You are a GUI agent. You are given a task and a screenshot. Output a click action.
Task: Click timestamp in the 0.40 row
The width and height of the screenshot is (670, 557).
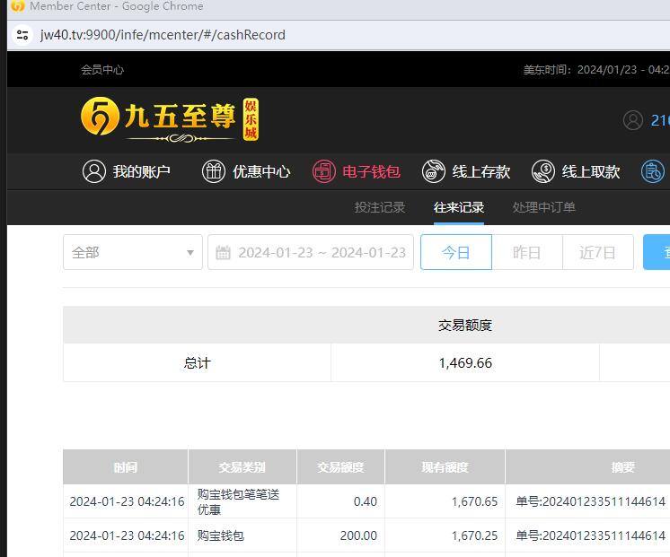pyautogui.click(x=127, y=501)
